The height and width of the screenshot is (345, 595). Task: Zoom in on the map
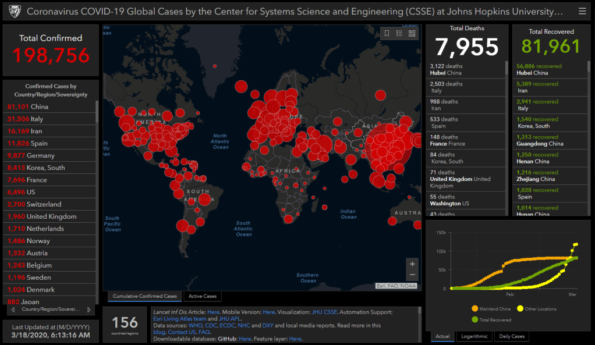pos(412,264)
